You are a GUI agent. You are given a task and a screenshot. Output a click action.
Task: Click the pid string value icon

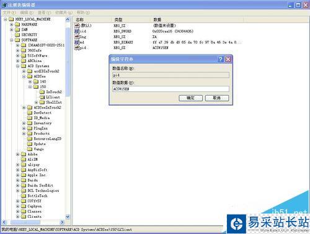(77, 48)
